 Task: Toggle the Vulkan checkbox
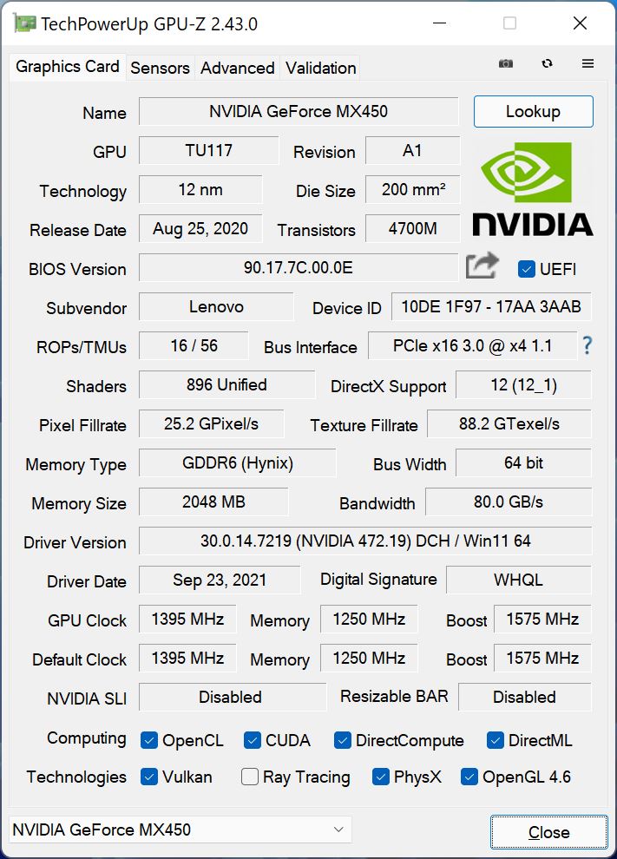pyautogui.click(x=149, y=777)
